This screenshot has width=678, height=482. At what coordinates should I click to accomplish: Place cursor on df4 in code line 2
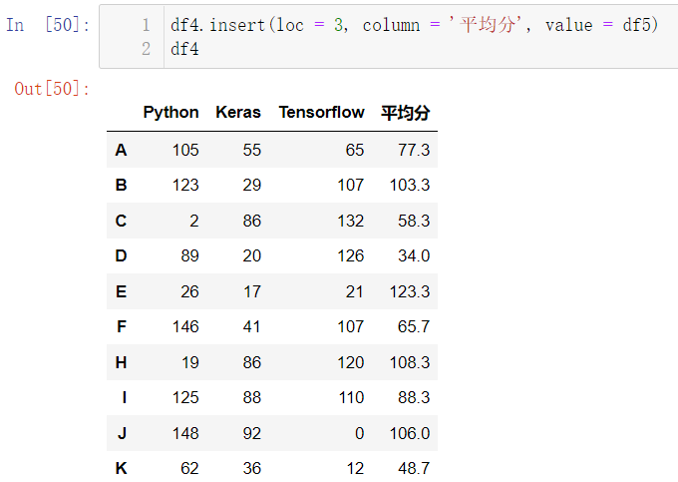pyautogui.click(x=184, y=49)
